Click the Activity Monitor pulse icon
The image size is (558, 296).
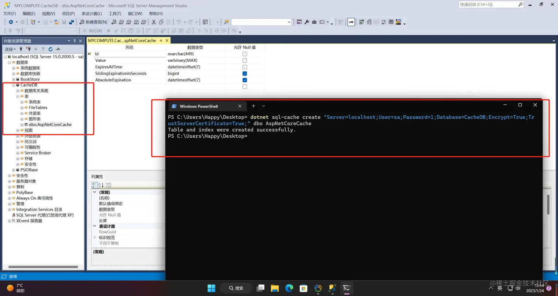pos(58,49)
